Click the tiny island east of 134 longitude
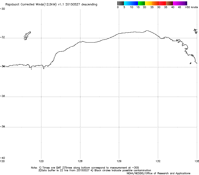The image size is (199, 175). (190, 63)
